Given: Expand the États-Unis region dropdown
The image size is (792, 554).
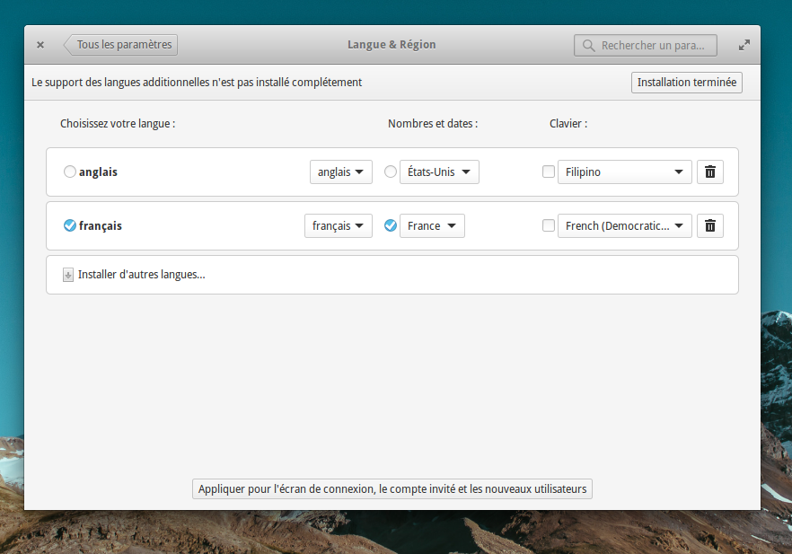Looking at the screenshot, I should [439, 171].
